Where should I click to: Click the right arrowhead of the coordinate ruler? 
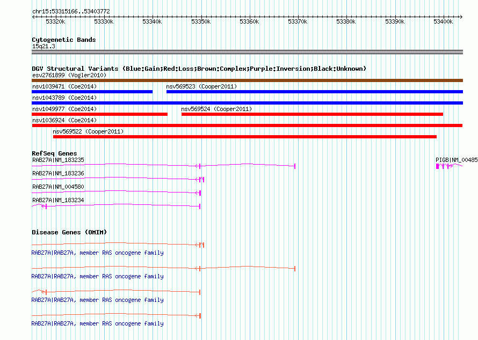[461, 17]
